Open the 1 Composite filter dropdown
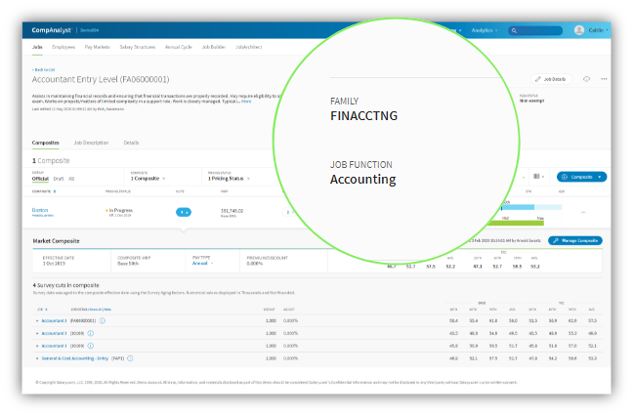 coord(147,179)
